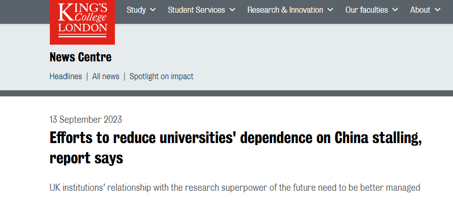The height and width of the screenshot is (207, 453).
Task: Click the article headline about China dependence
Action: [235, 138]
